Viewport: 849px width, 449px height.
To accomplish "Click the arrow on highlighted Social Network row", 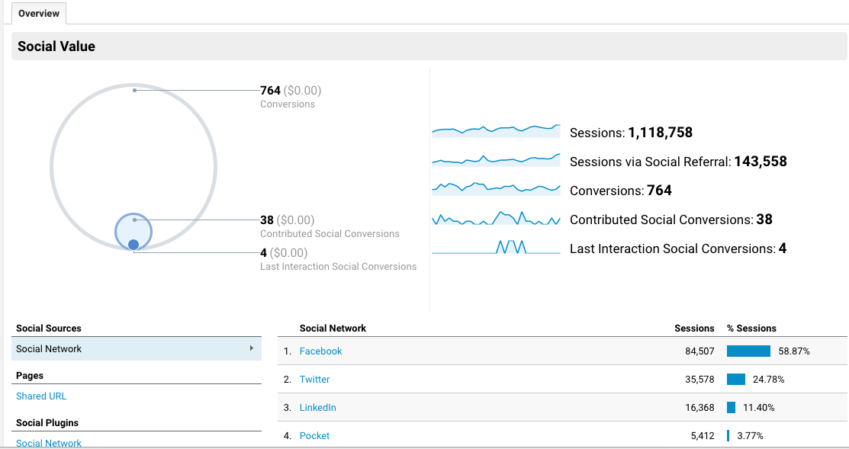I will coord(251,348).
